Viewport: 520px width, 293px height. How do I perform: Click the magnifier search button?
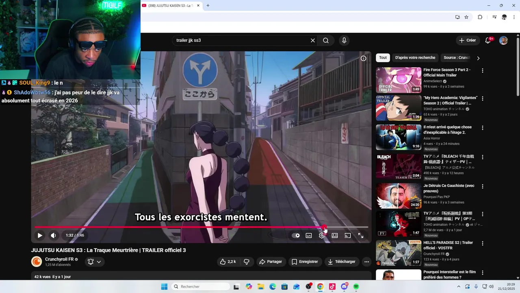pos(326,40)
